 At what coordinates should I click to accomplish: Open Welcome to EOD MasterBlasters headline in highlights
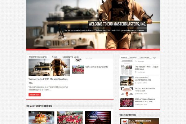pyautogui.click(x=48, y=81)
